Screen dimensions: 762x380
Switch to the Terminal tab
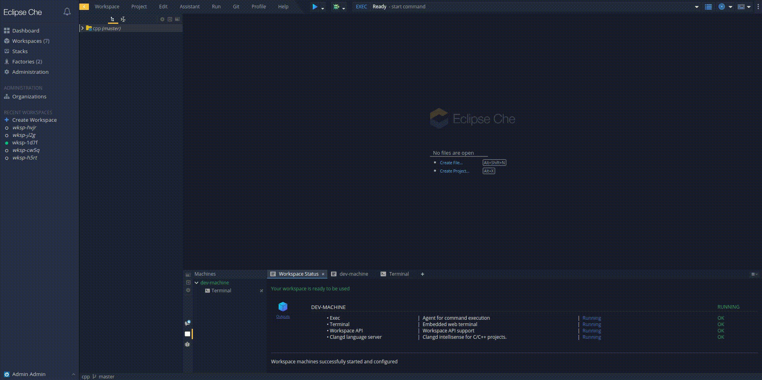click(x=395, y=274)
